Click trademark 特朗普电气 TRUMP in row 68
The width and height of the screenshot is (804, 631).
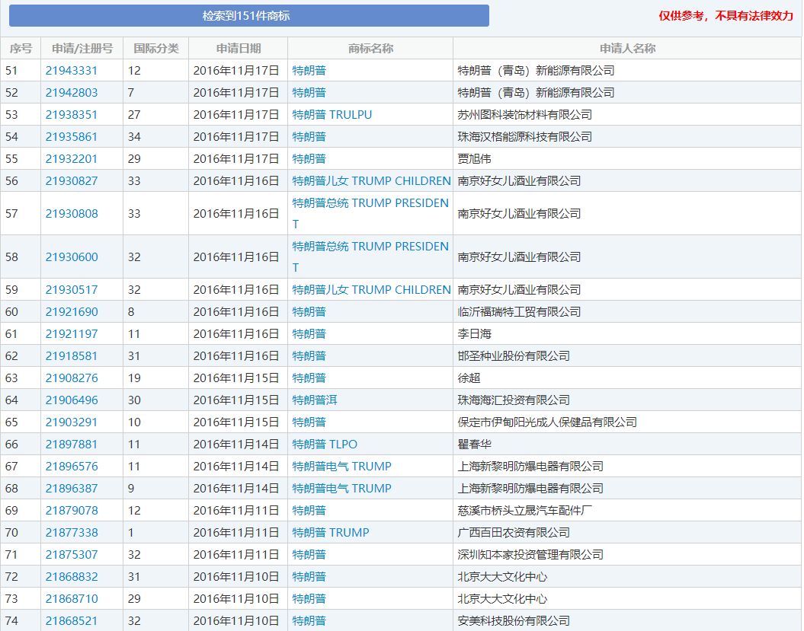(x=341, y=488)
